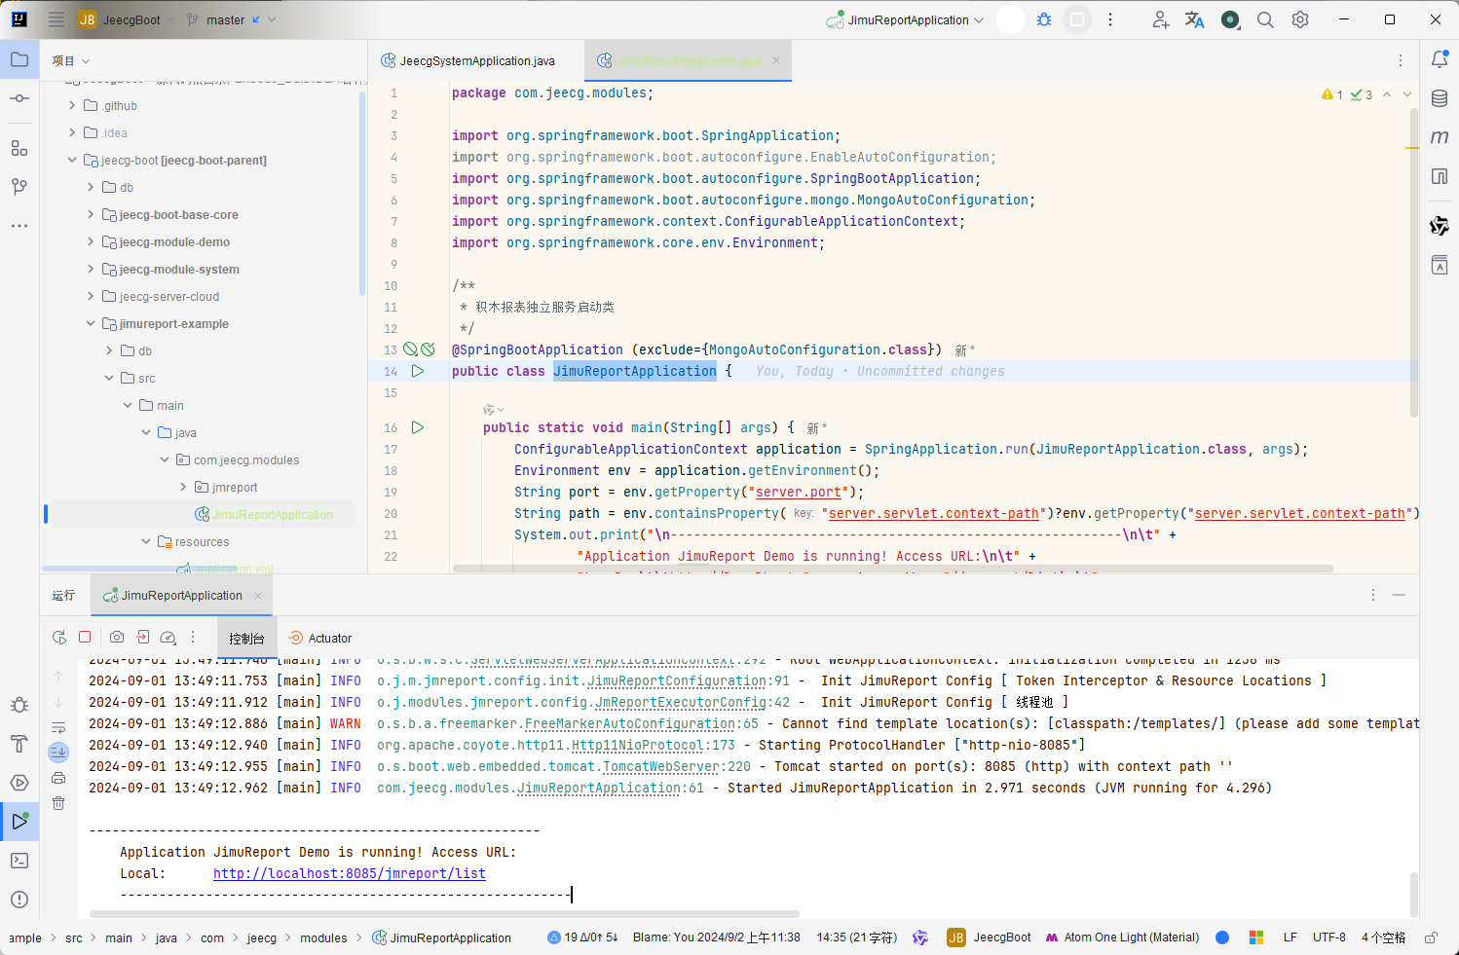Open Search Everywhere magnifier icon
Image resolution: width=1459 pixels, height=955 pixels.
(1265, 19)
